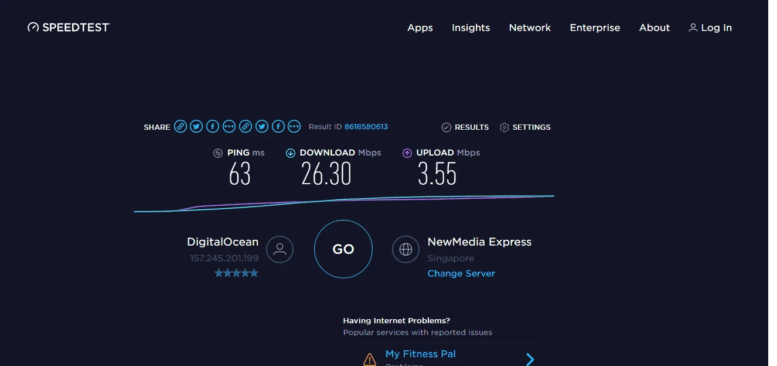Click the NewMedia Express server name

coord(479,241)
